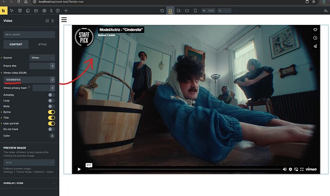
Task: Disable the User portrait switch
Action: [x=51, y=124]
